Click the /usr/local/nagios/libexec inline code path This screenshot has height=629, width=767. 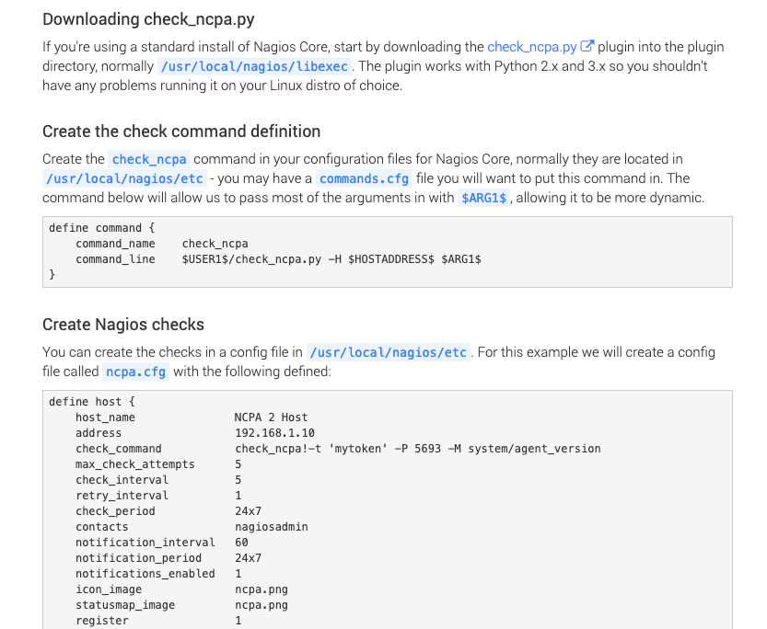[253, 66]
